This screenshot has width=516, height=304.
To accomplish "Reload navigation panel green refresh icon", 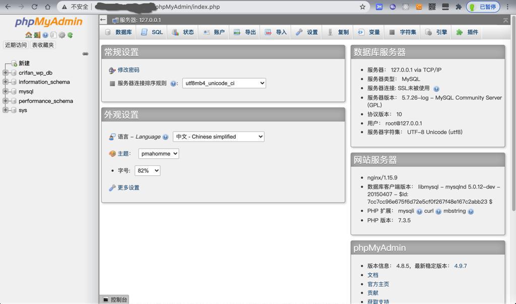I will [70, 35].
